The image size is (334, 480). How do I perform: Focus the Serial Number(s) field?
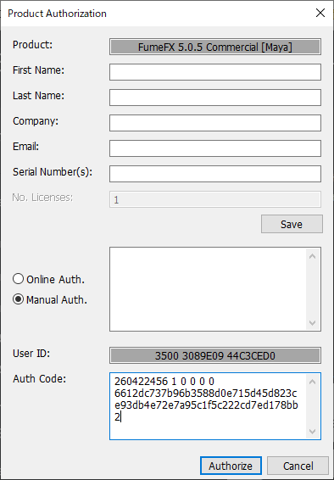point(215,174)
